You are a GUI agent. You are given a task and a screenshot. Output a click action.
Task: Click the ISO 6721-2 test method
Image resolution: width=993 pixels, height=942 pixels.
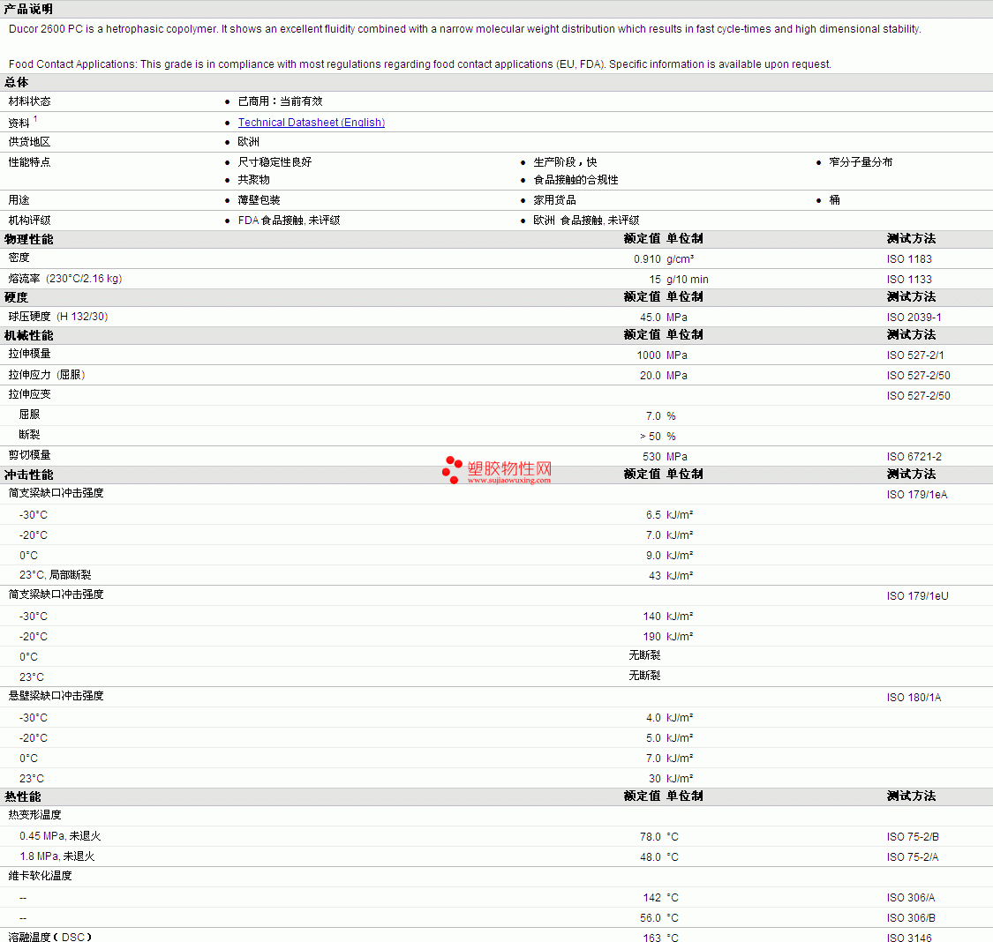tap(914, 456)
